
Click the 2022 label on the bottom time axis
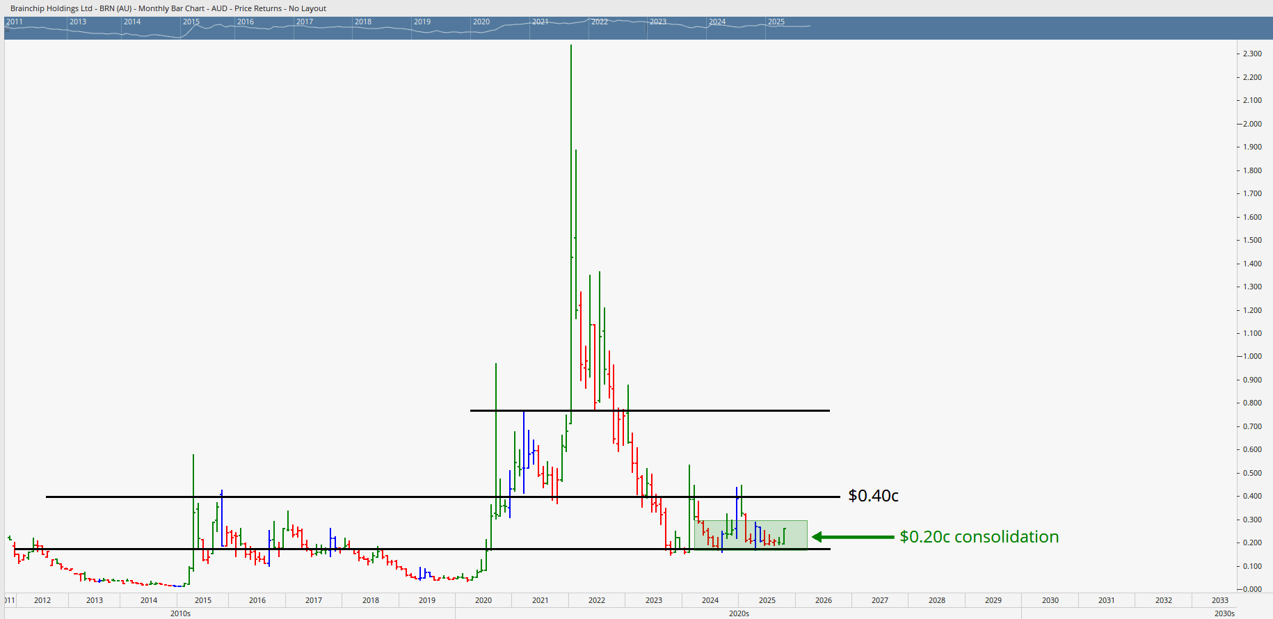pos(597,600)
